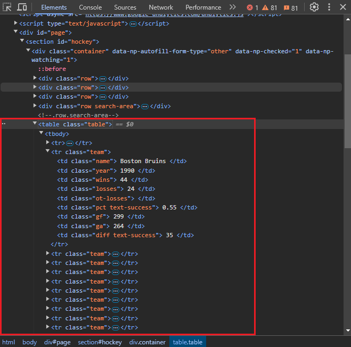The height and width of the screenshot is (347, 351).
Task: Close the DevTools panel
Action: pyautogui.click(x=343, y=7)
